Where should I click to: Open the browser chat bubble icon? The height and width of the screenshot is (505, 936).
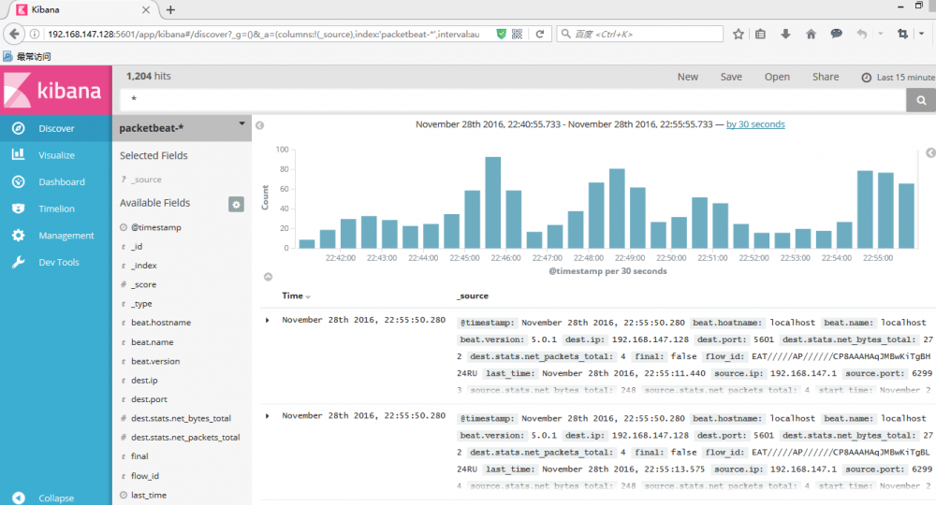tap(836, 34)
